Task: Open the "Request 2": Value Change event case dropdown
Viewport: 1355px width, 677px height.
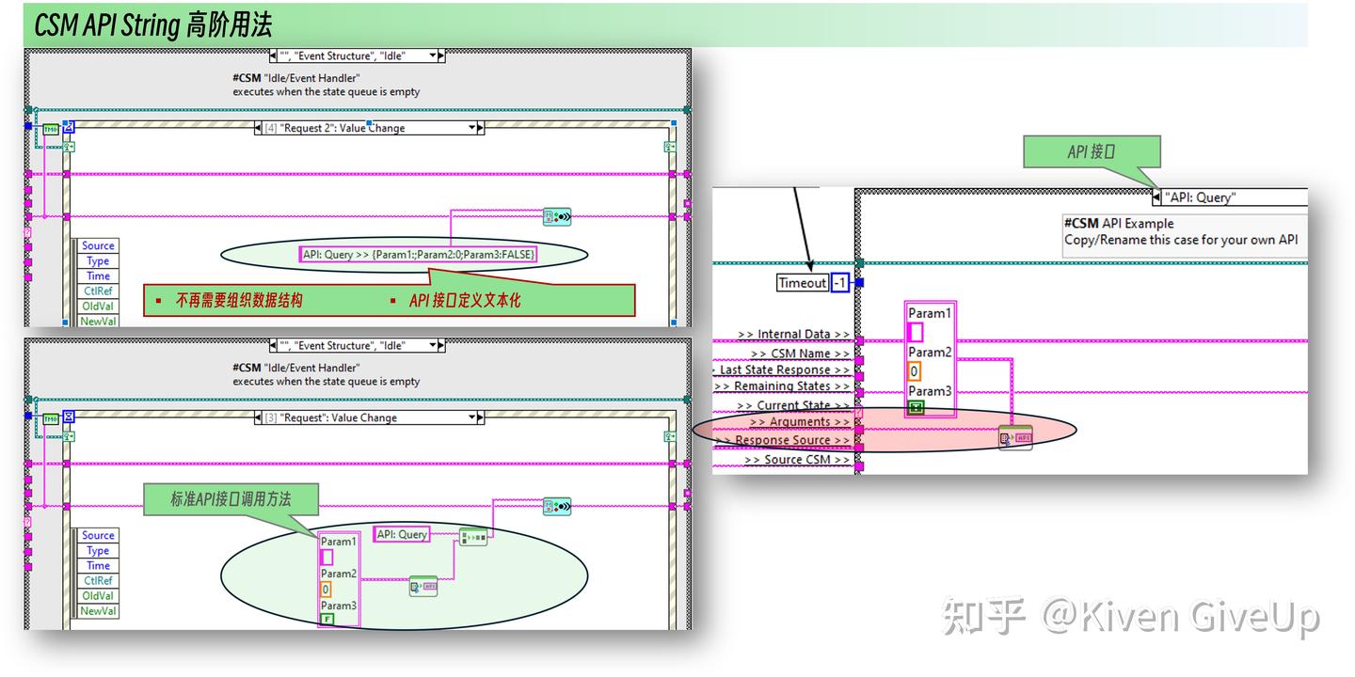Action: [x=472, y=128]
